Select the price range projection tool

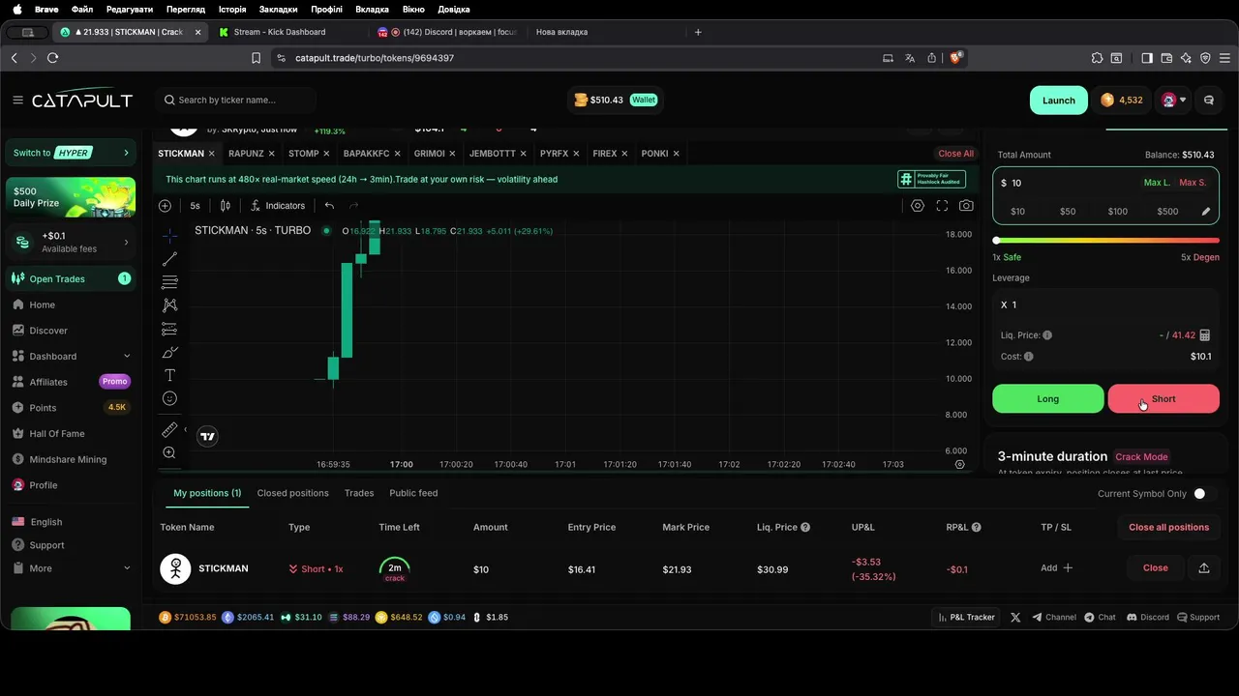coord(169,329)
